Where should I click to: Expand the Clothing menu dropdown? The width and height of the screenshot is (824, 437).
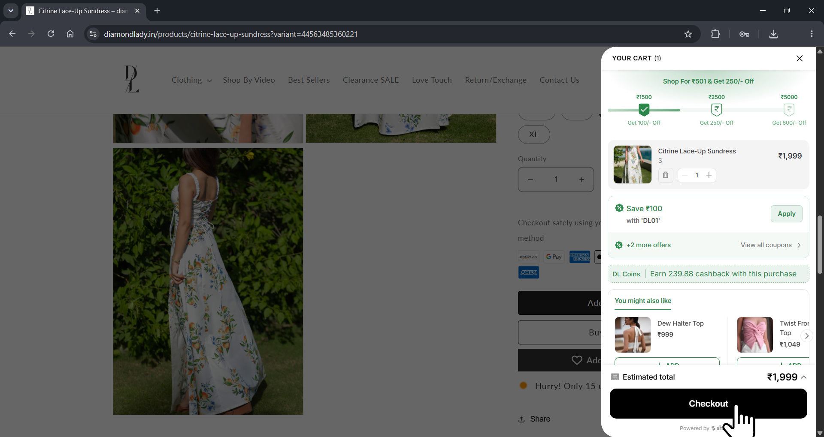point(191,80)
